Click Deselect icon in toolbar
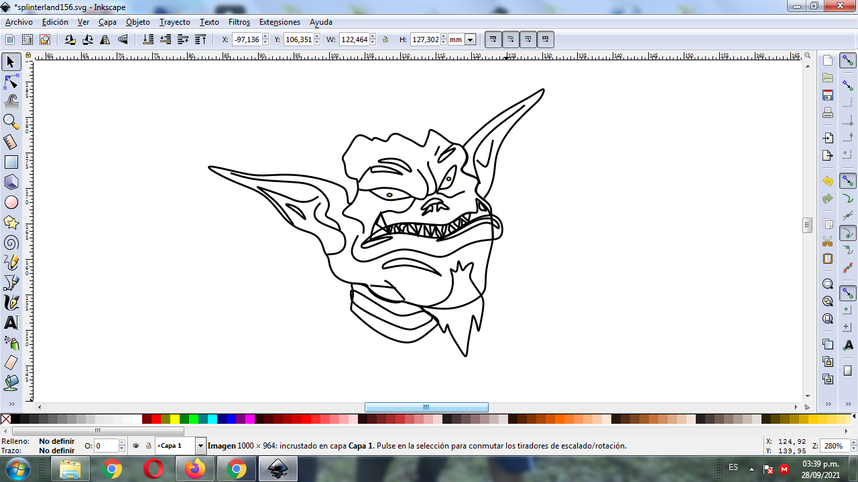858x482 pixels. point(45,39)
